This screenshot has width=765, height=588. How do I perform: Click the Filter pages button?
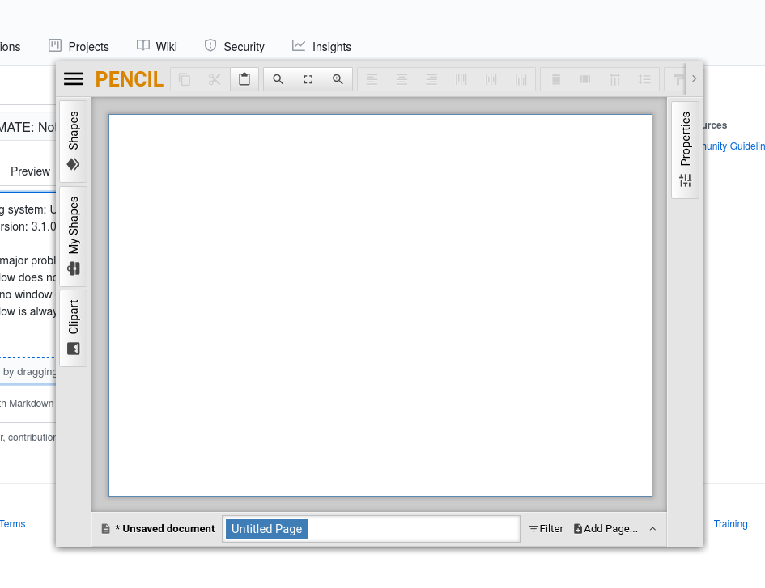pos(546,528)
